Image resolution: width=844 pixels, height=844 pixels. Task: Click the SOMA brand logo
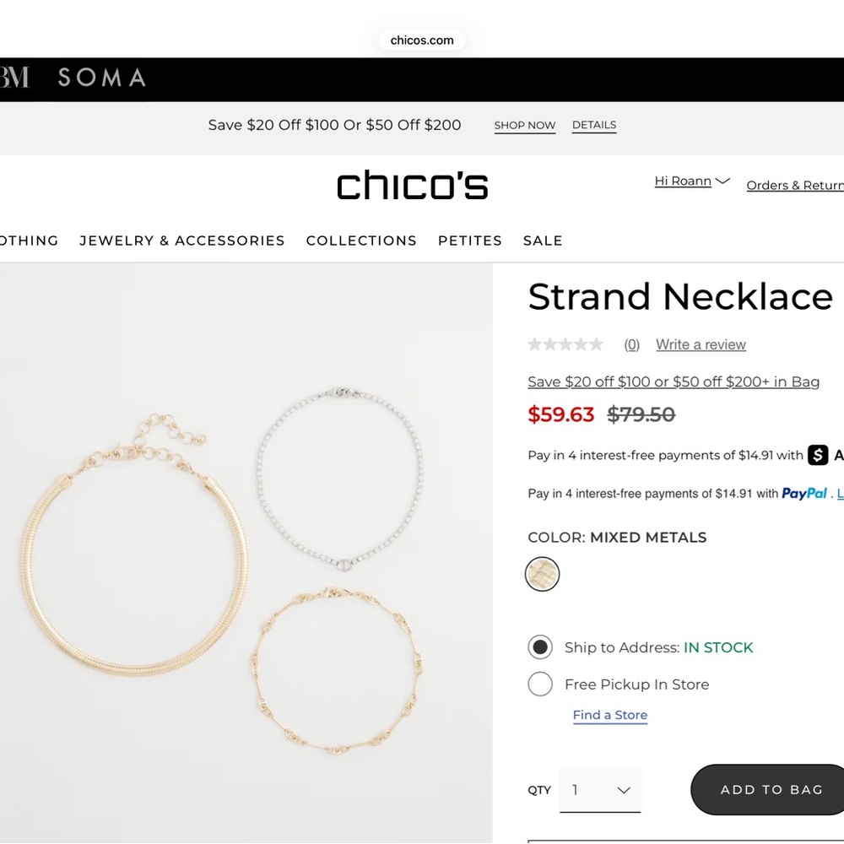(x=100, y=78)
